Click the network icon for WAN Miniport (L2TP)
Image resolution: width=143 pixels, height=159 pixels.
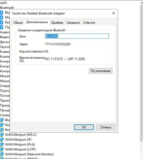coord(2,149)
